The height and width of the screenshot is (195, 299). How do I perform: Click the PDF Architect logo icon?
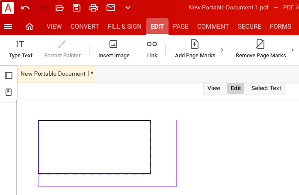[x=8, y=8]
